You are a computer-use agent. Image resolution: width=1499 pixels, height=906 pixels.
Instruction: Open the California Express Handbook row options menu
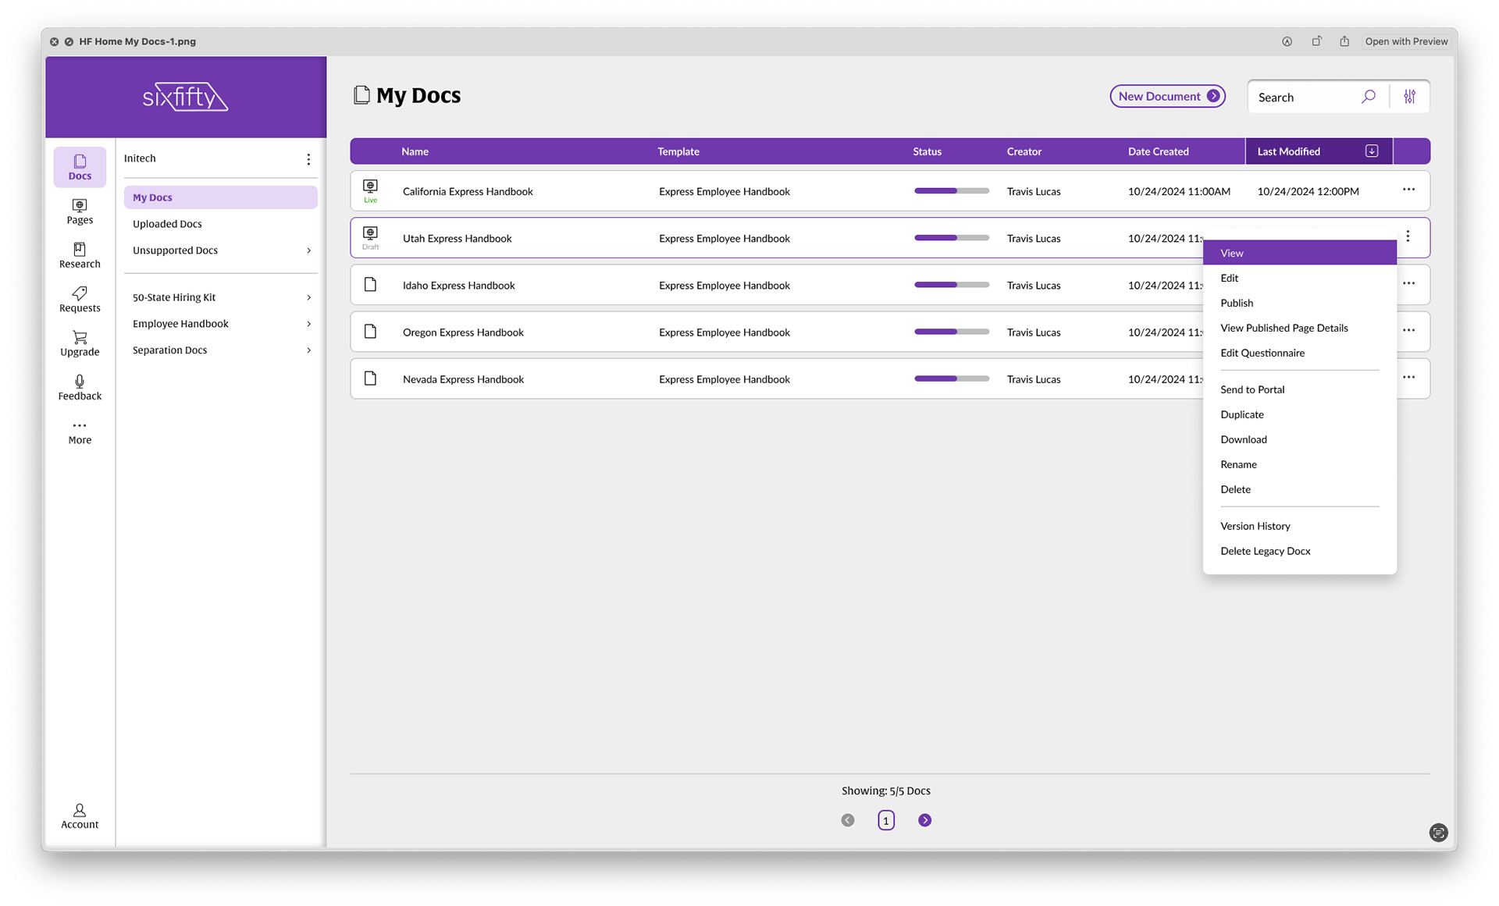tap(1408, 190)
